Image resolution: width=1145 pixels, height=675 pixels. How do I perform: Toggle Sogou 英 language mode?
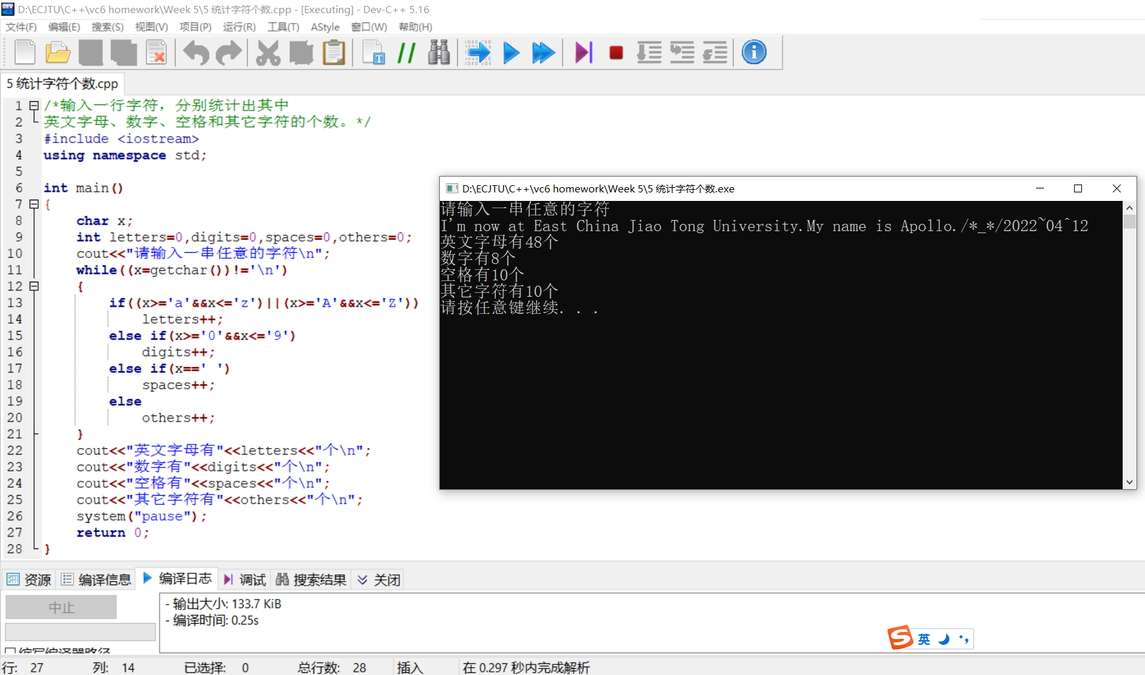pyautogui.click(x=924, y=639)
